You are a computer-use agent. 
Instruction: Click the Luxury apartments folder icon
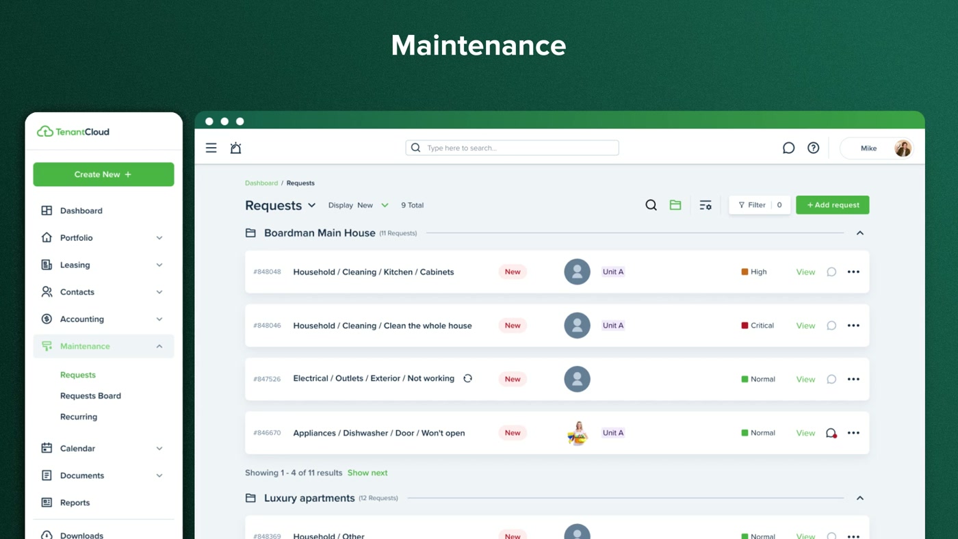point(250,498)
